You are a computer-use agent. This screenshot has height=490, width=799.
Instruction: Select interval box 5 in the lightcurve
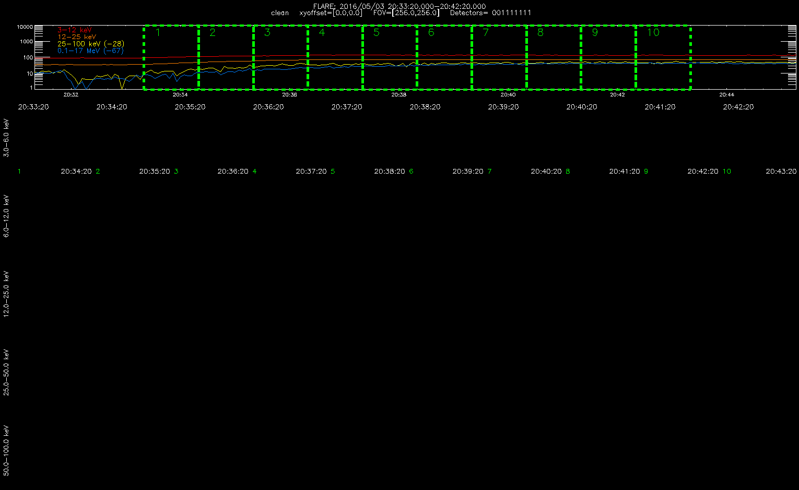point(390,57)
